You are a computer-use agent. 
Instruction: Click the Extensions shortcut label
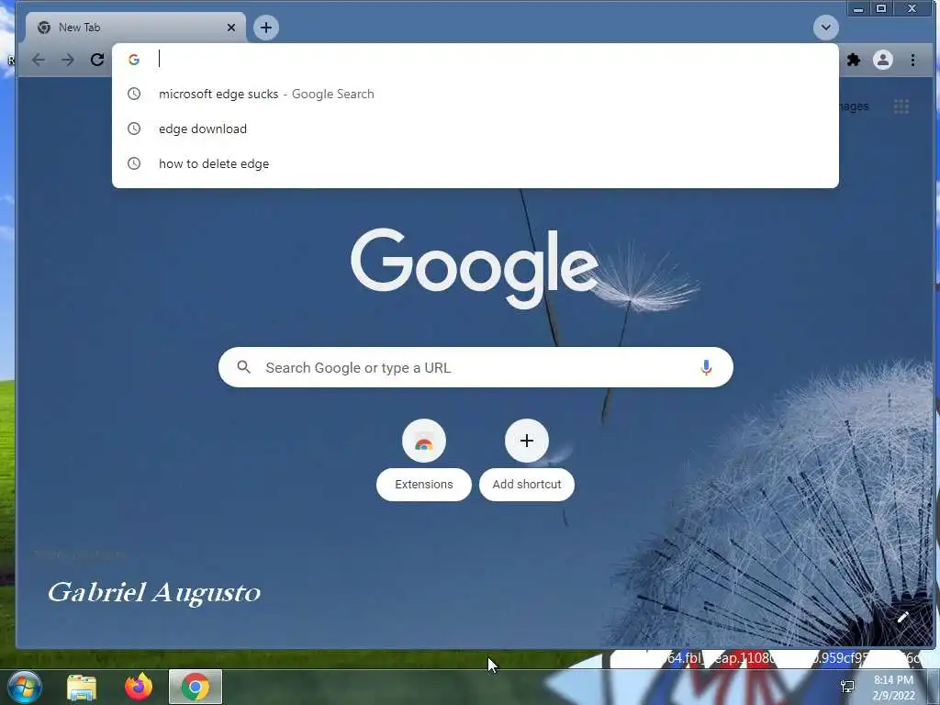(424, 485)
